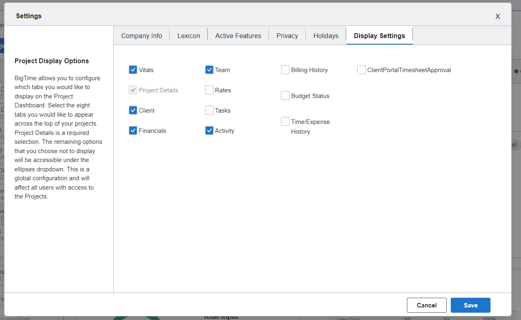Image resolution: width=521 pixels, height=320 pixels.
Task: Uncheck the Vitals checkbox
Action: click(x=133, y=70)
